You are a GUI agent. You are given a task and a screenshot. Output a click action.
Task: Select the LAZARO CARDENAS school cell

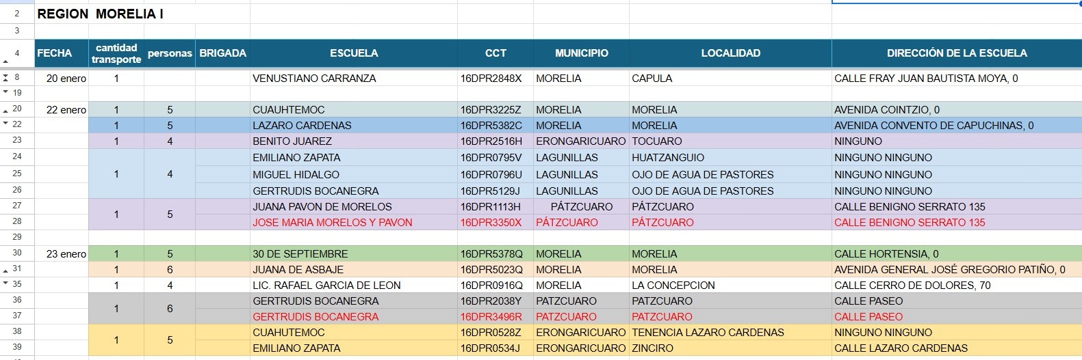point(302,126)
